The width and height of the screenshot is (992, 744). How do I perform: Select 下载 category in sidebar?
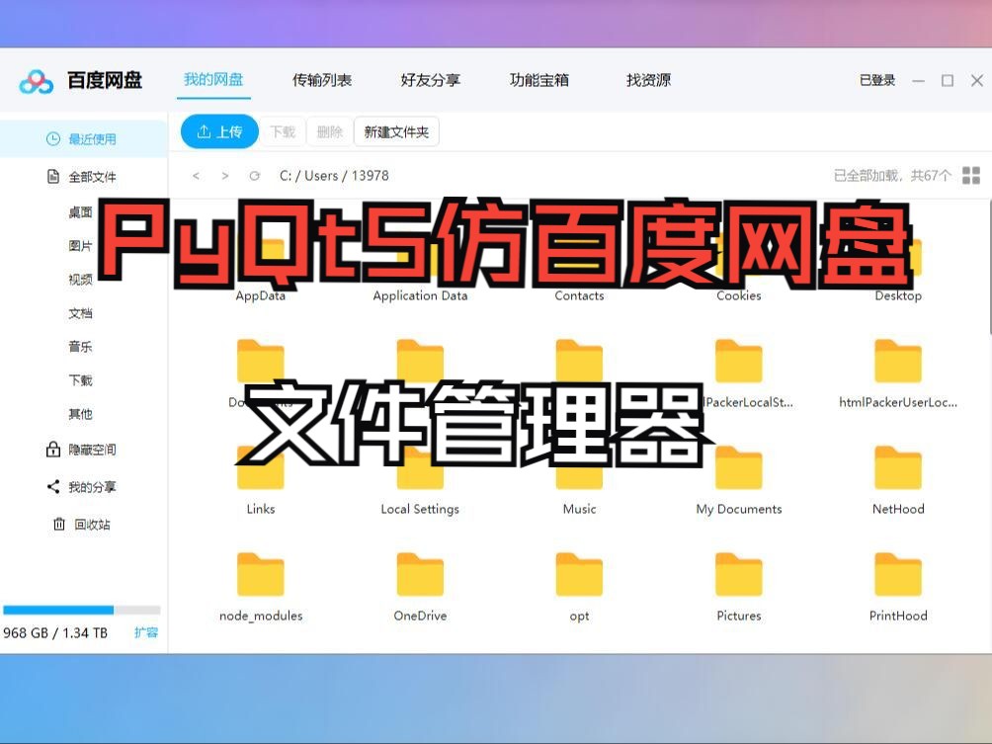click(80, 380)
